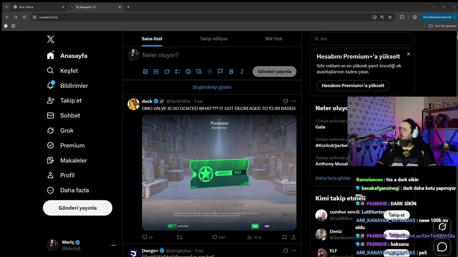458x257 pixels.
Task: Open Takip et in sidebar
Action: coord(64,101)
